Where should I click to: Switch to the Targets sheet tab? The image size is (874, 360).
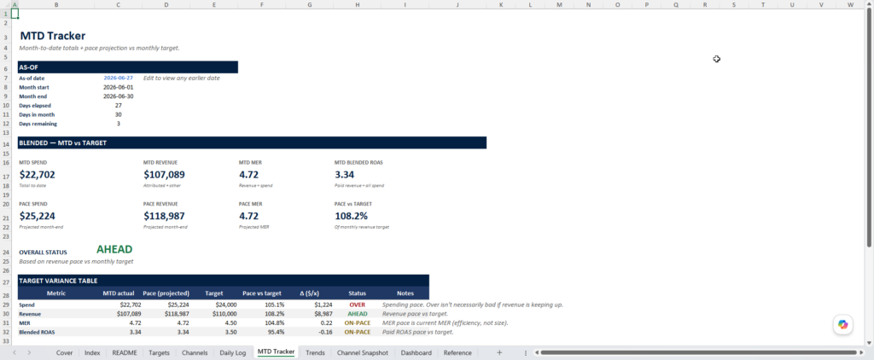pyautogui.click(x=159, y=353)
